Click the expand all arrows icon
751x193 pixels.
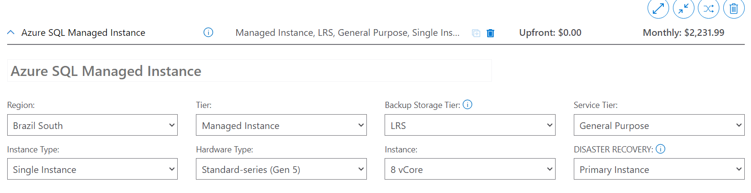pyautogui.click(x=658, y=8)
